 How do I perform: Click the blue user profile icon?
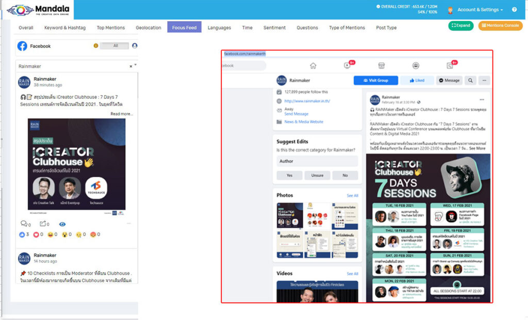135,45
